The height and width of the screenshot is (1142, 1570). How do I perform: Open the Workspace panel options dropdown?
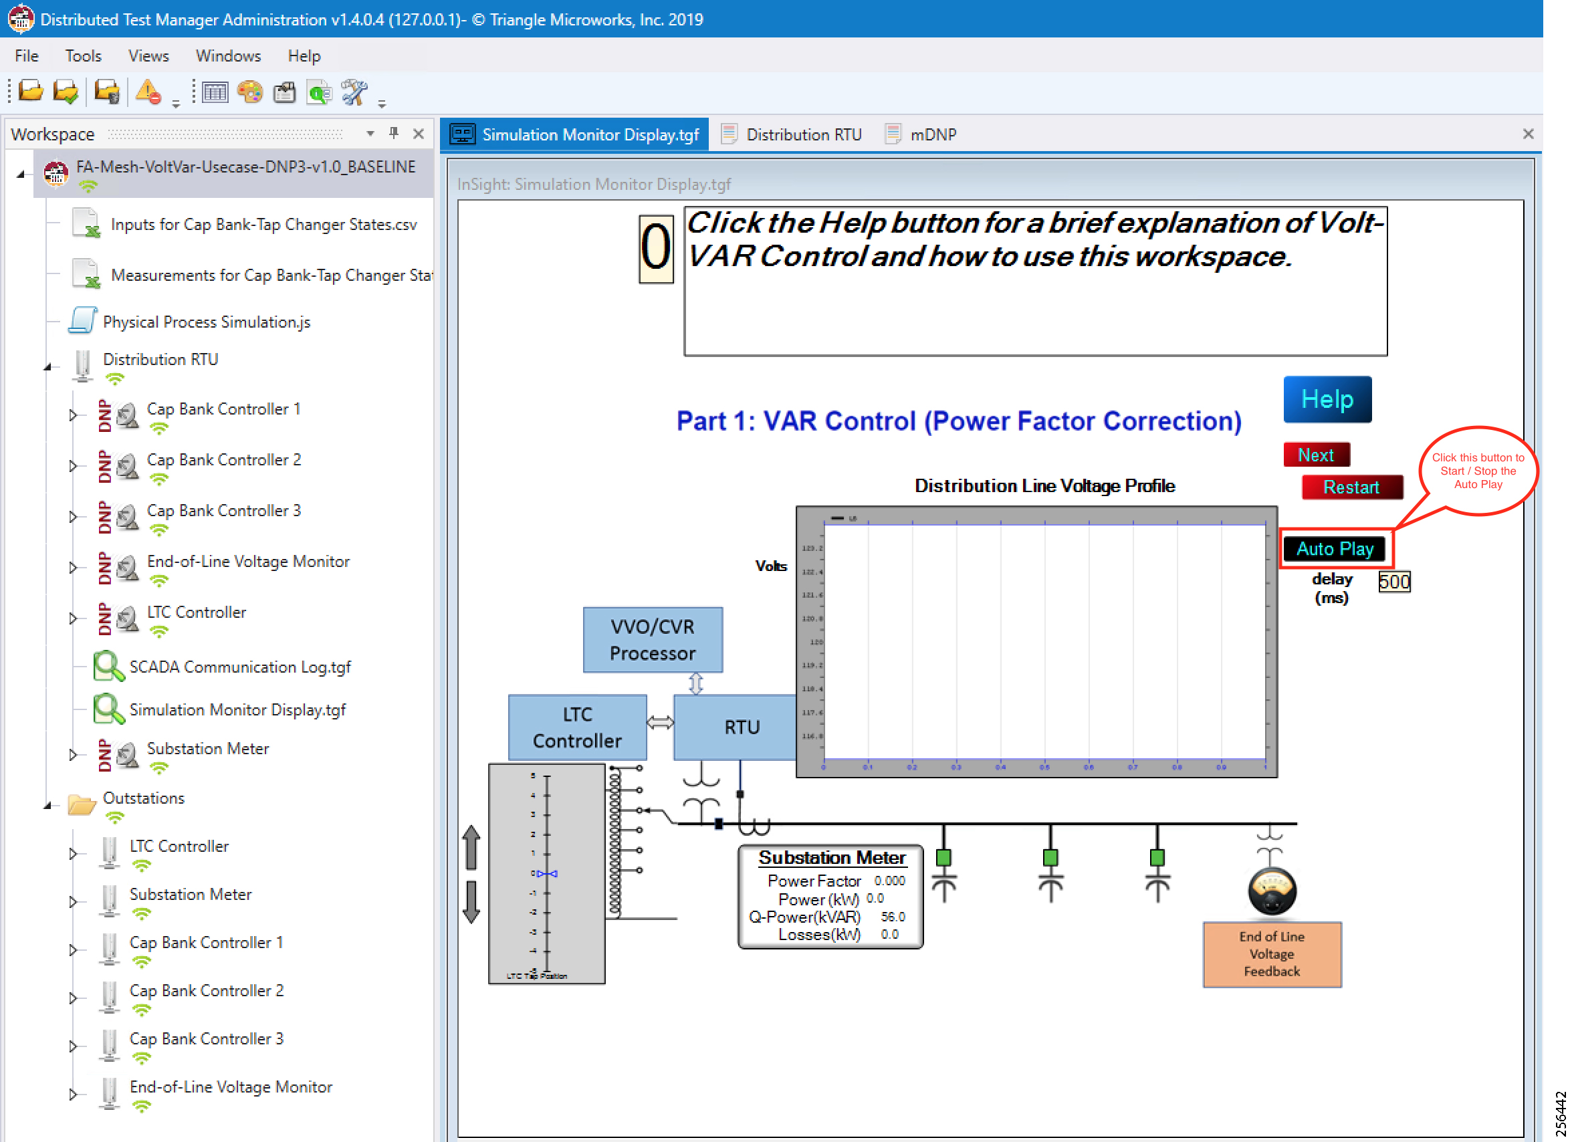click(x=370, y=133)
